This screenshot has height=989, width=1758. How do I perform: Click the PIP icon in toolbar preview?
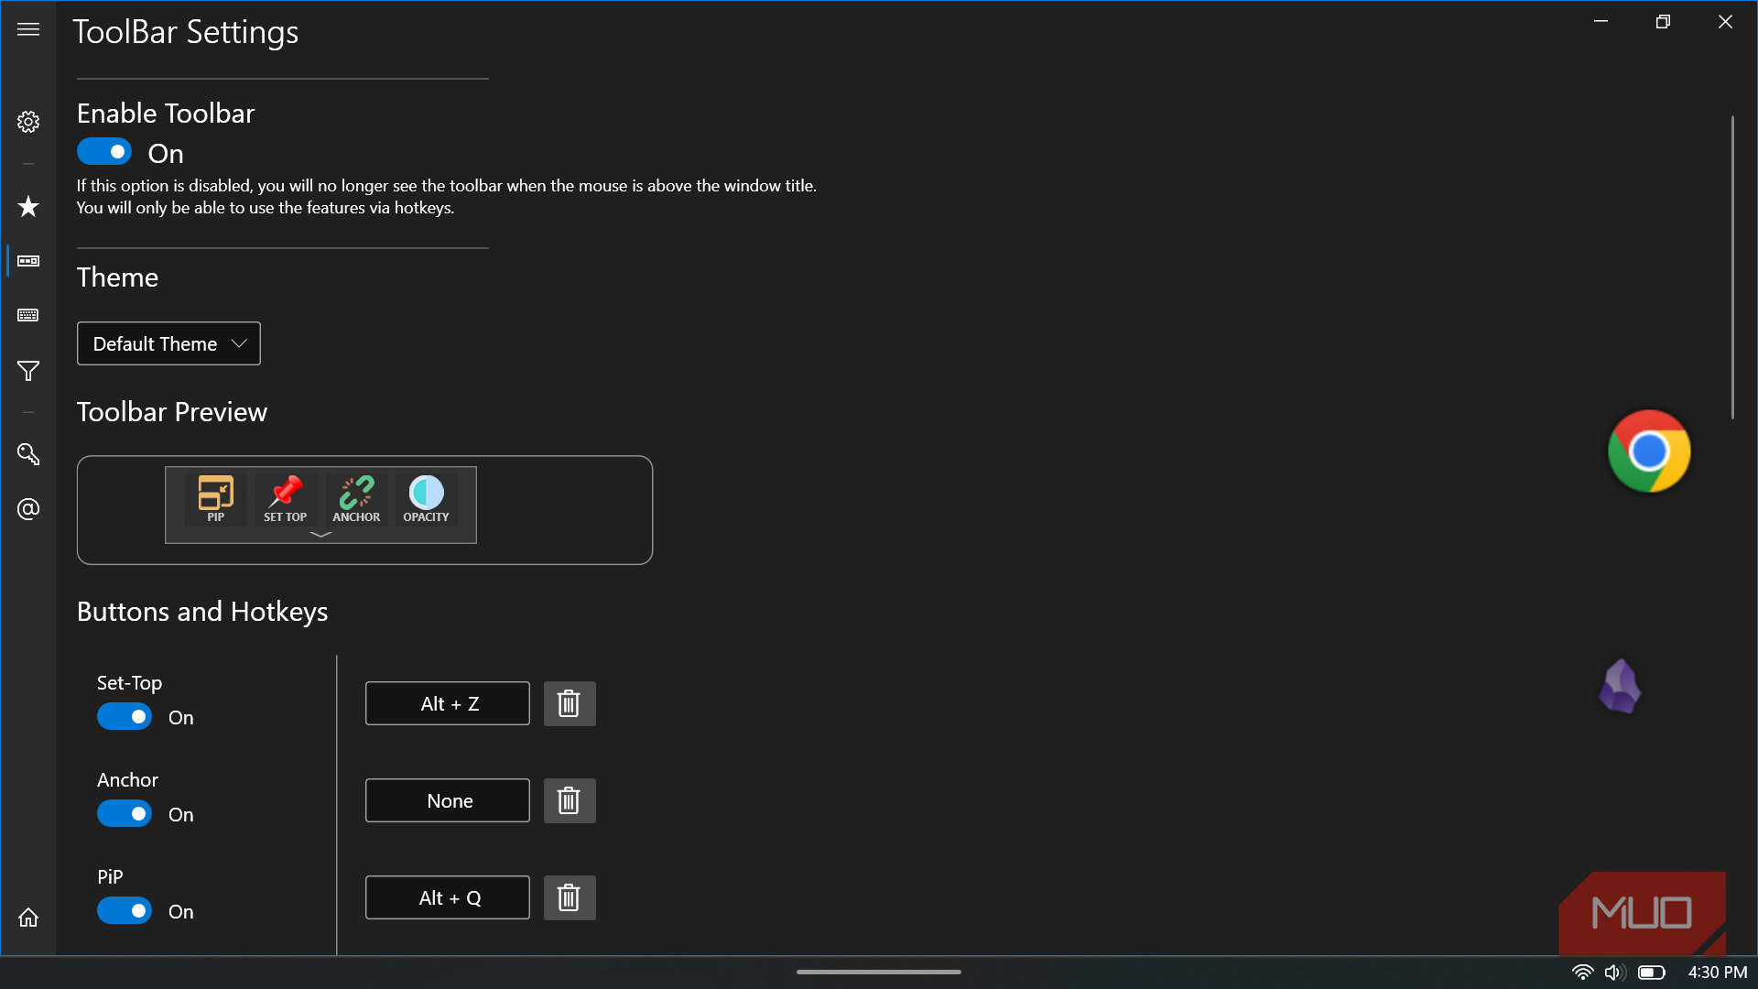[x=215, y=499]
